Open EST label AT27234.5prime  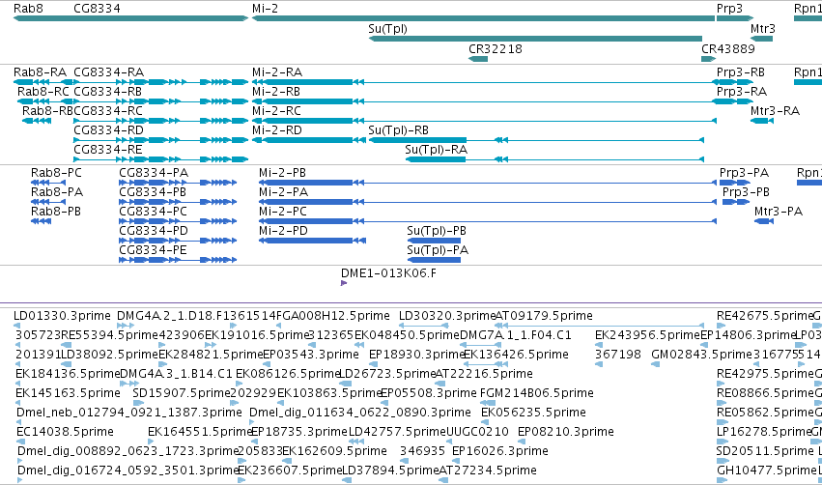pos(488,471)
